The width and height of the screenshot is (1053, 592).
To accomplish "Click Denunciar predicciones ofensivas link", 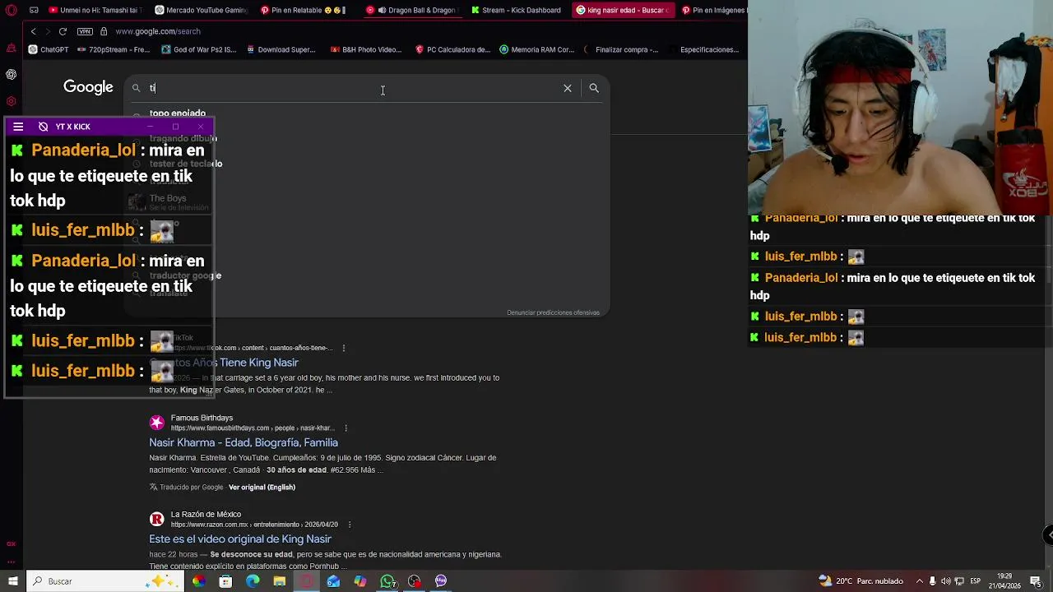I will [x=553, y=312].
